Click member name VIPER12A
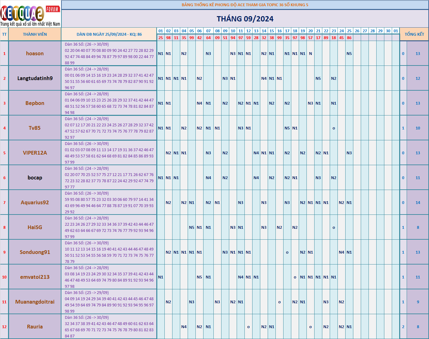The height and width of the screenshot is (339, 429). (35, 153)
